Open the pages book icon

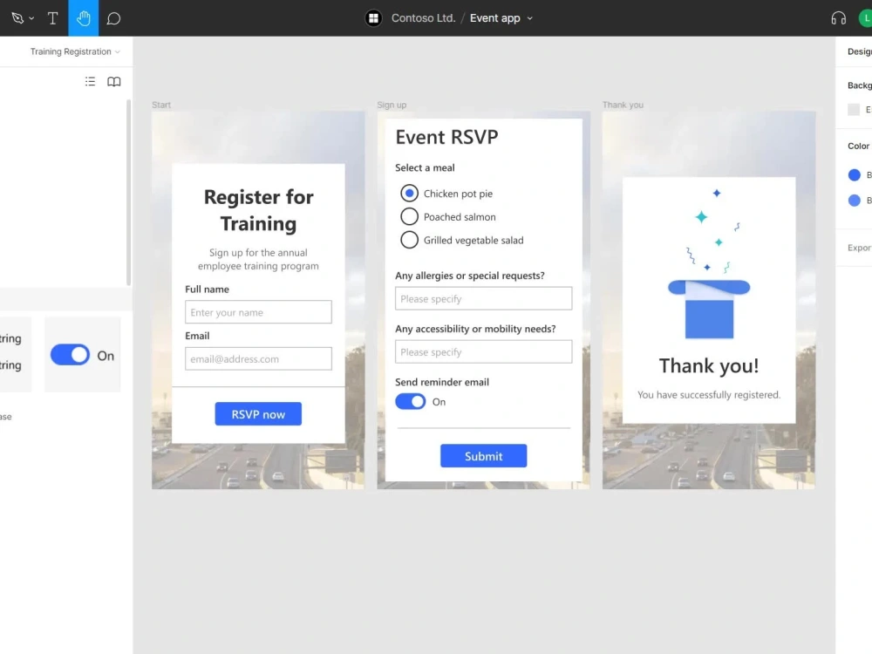114,81
